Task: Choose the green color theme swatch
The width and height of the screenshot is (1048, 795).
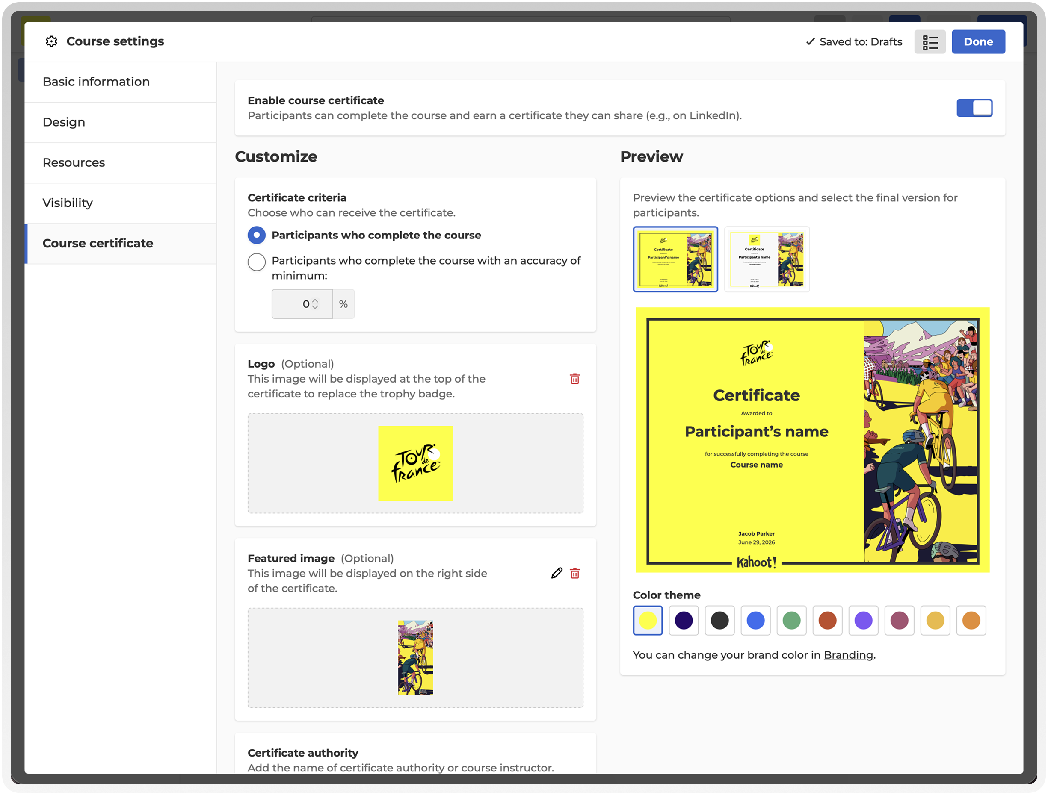Action: click(x=792, y=620)
